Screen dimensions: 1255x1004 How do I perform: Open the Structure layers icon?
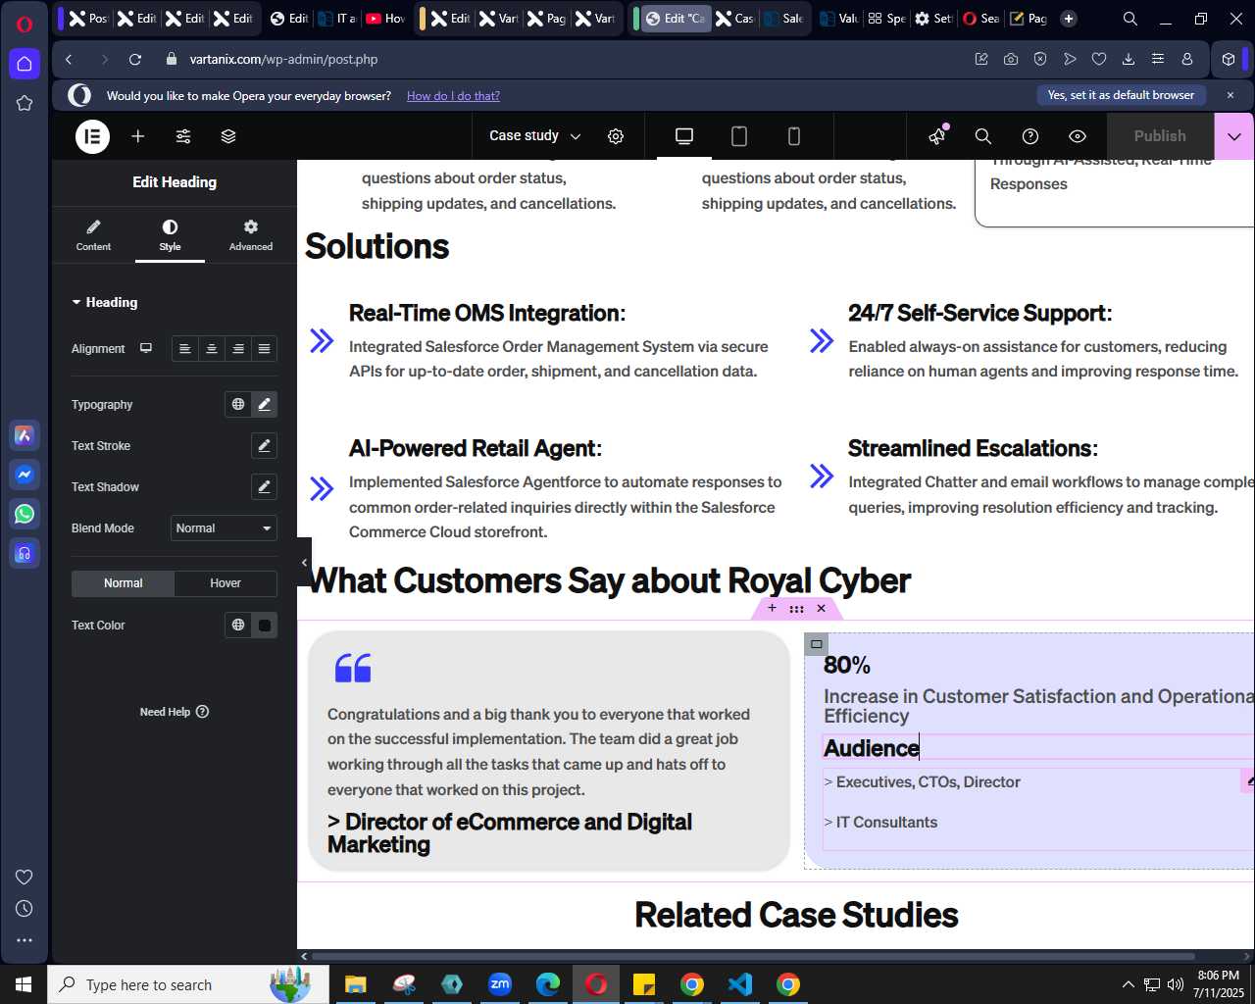pos(228,136)
